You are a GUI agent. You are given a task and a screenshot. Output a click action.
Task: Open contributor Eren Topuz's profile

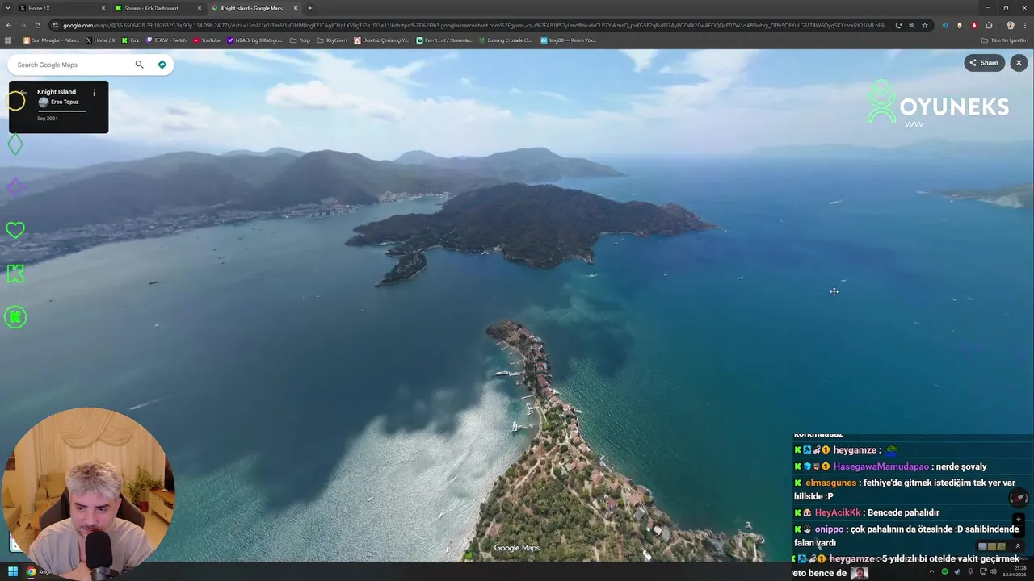(x=65, y=102)
